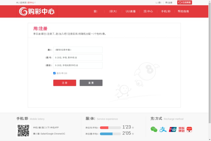This screenshot has height=141, width=211.
Task: Focus the password field for letters and digits
Action: pos(78,65)
